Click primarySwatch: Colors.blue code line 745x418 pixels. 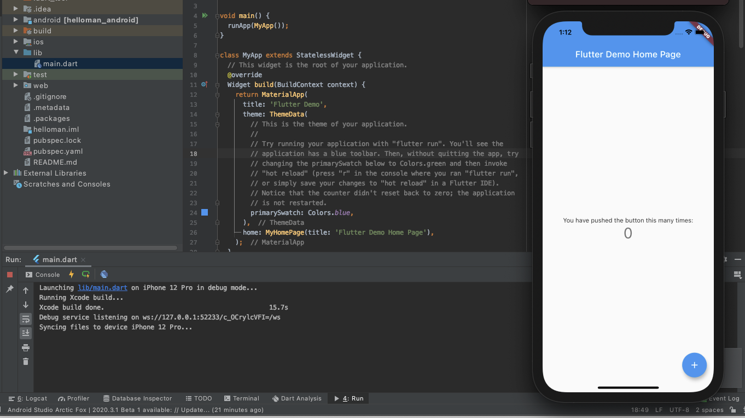(302, 213)
